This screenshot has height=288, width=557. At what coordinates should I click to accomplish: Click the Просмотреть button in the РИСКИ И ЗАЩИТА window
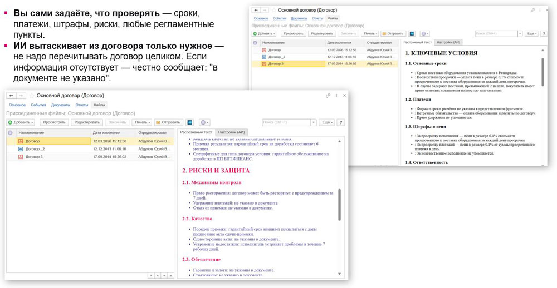[55, 122]
